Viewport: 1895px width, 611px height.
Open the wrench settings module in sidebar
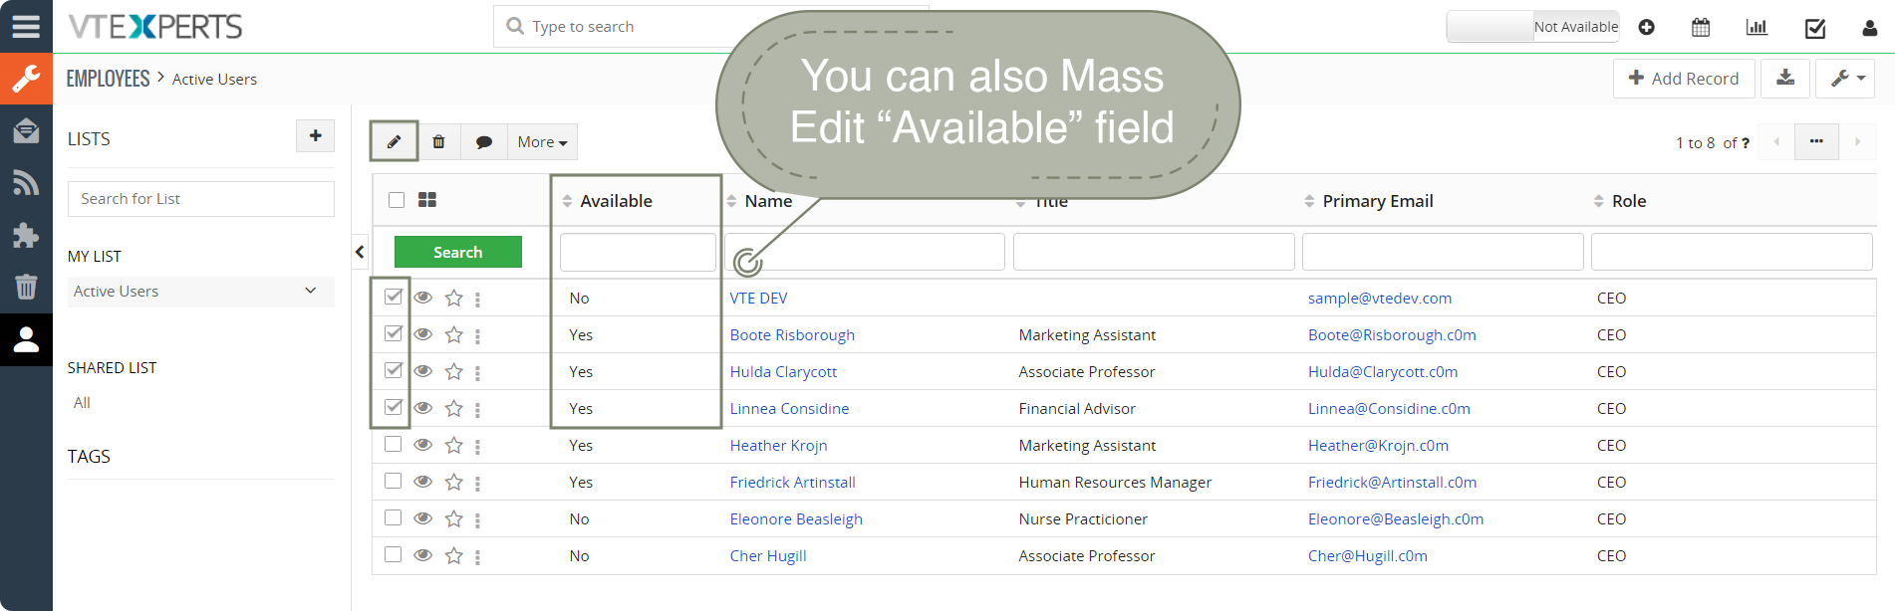[26, 79]
